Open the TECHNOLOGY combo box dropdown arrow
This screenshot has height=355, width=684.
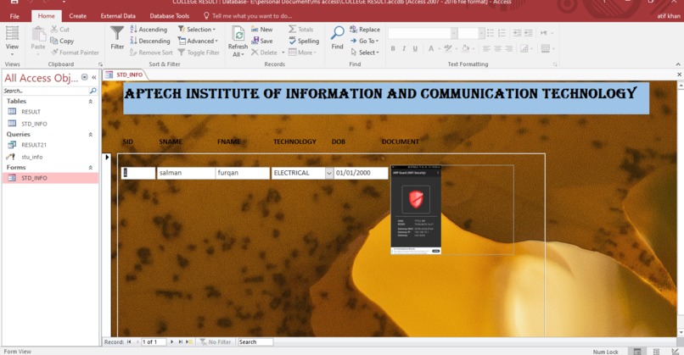329,173
